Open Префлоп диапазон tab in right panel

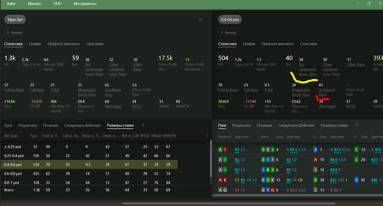click(x=277, y=44)
